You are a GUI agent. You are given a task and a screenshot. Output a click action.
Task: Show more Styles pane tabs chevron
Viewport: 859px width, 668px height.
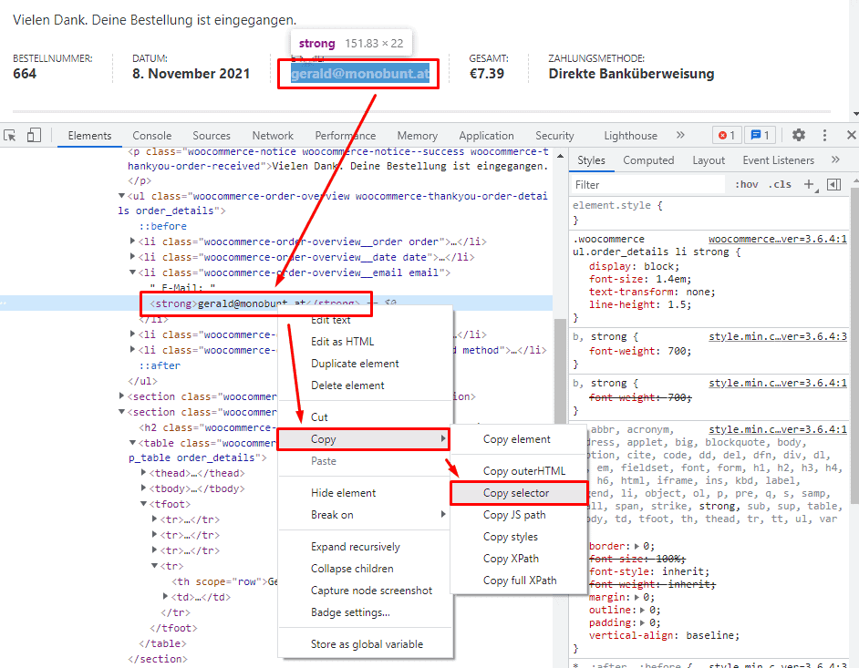coord(835,159)
